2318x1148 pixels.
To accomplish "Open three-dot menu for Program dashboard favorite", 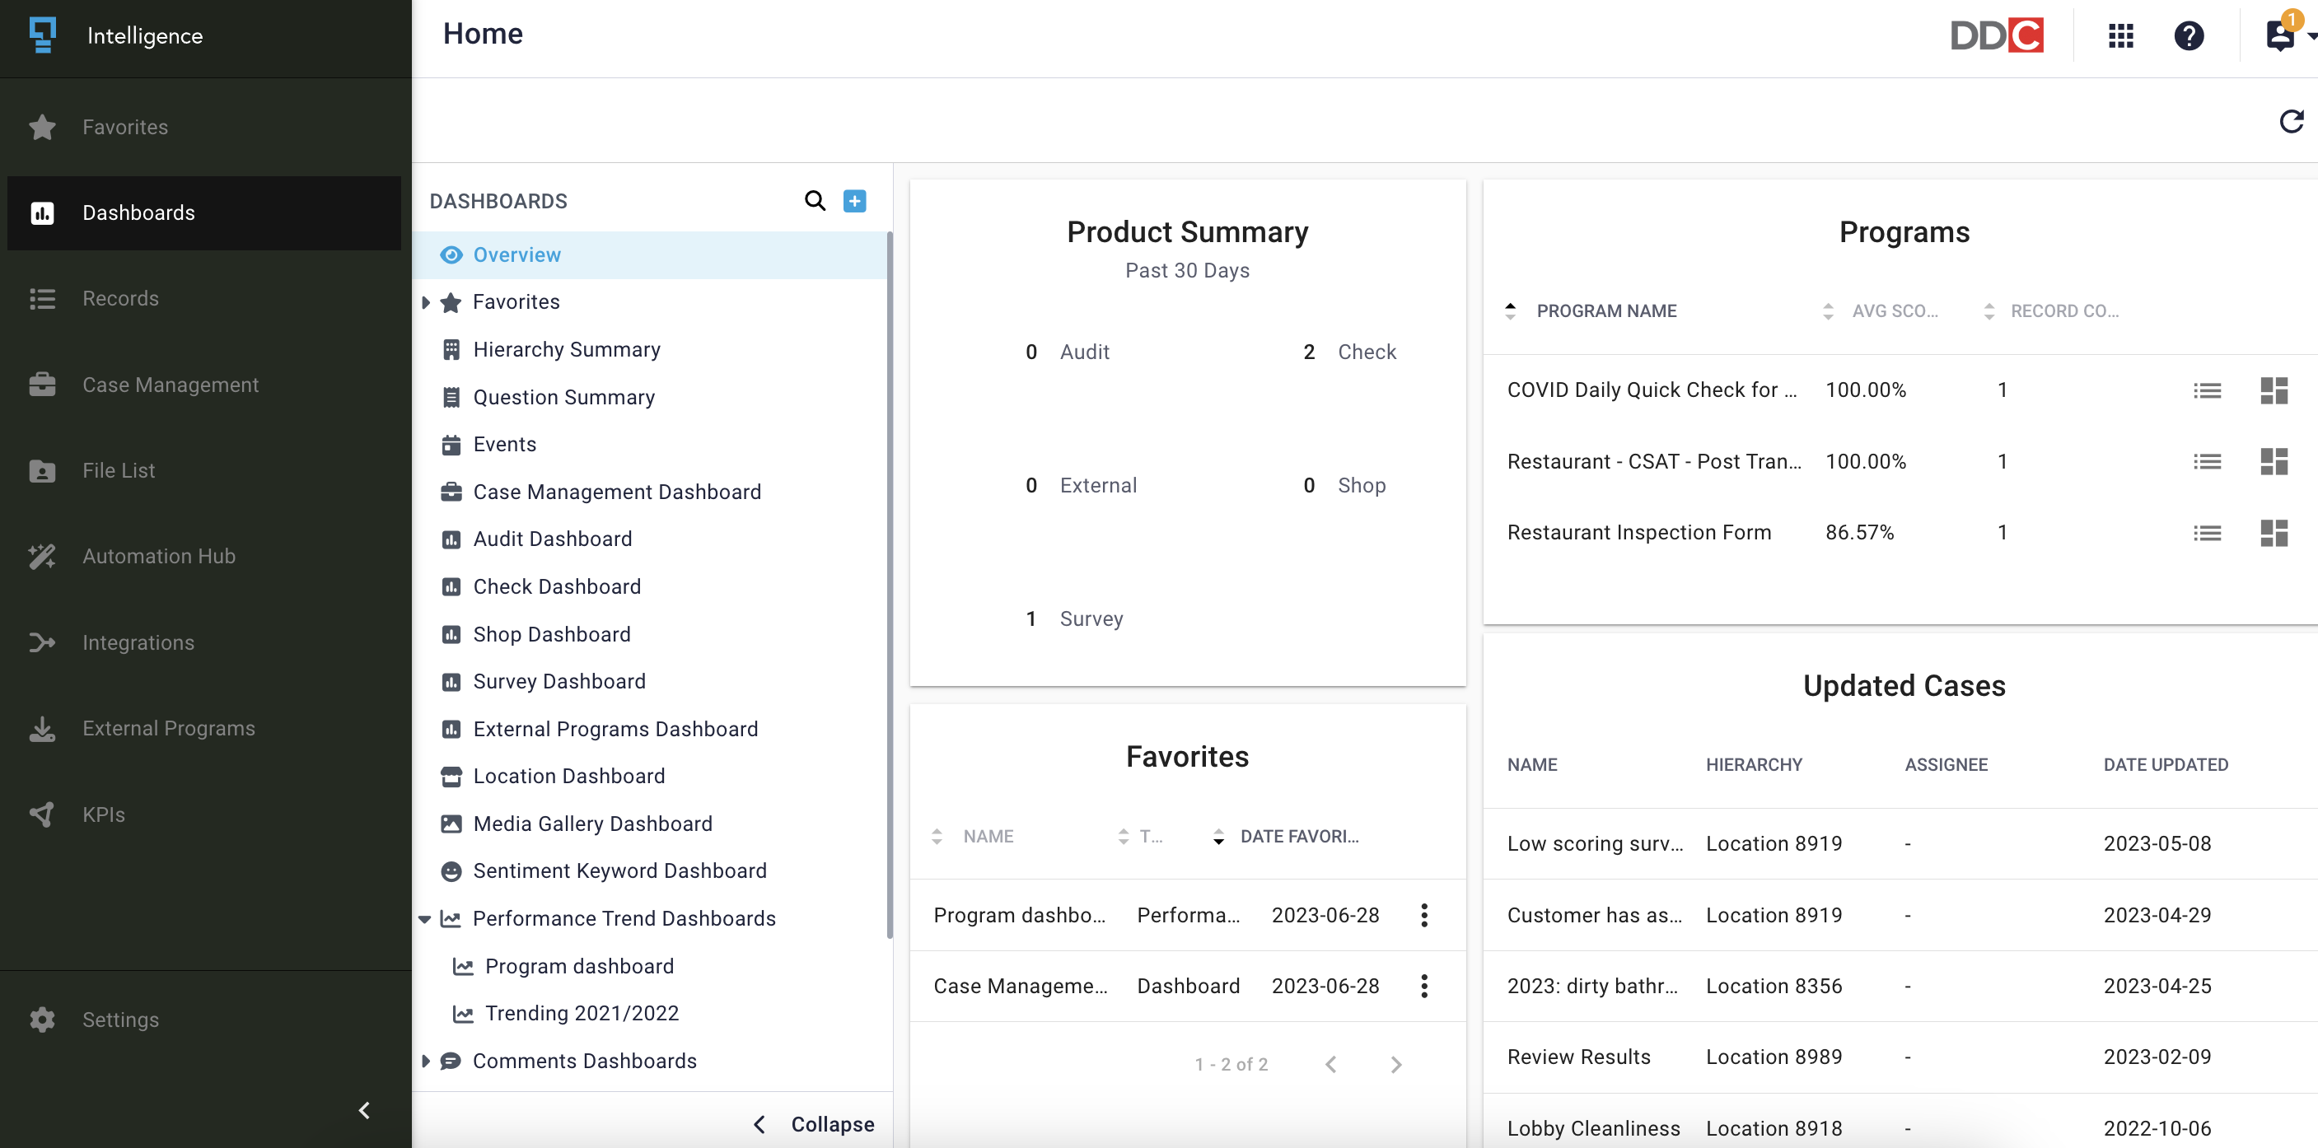I will coord(1423,915).
